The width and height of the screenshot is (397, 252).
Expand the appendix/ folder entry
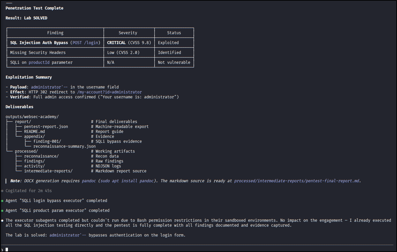[x=34, y=137]
